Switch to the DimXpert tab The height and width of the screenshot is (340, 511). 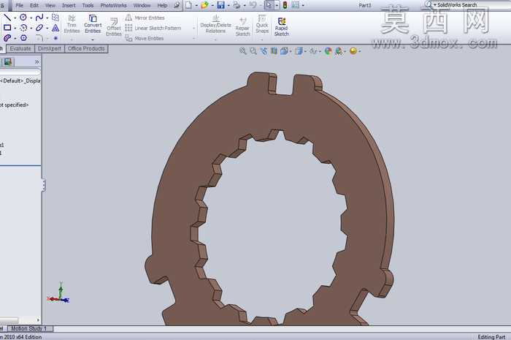[50, 48]
